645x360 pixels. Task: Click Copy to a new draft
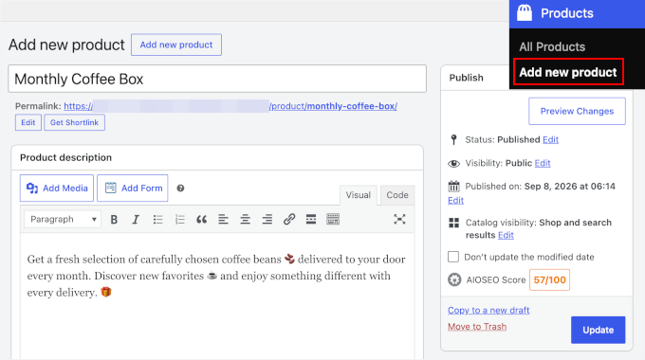(488, 311)
